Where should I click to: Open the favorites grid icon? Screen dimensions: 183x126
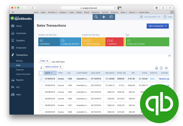click(13, 12)
